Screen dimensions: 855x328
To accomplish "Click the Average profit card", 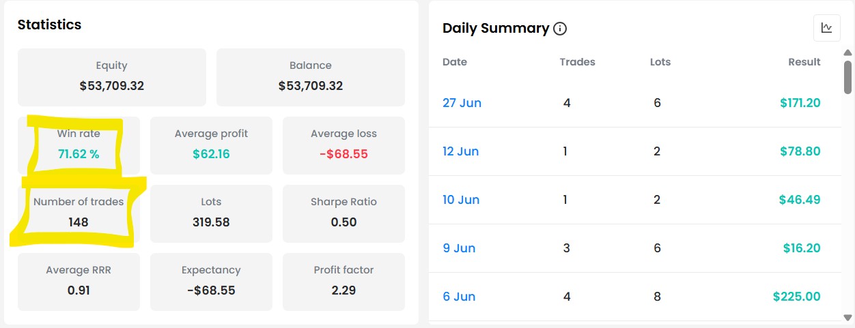I will tap(211, 145).
